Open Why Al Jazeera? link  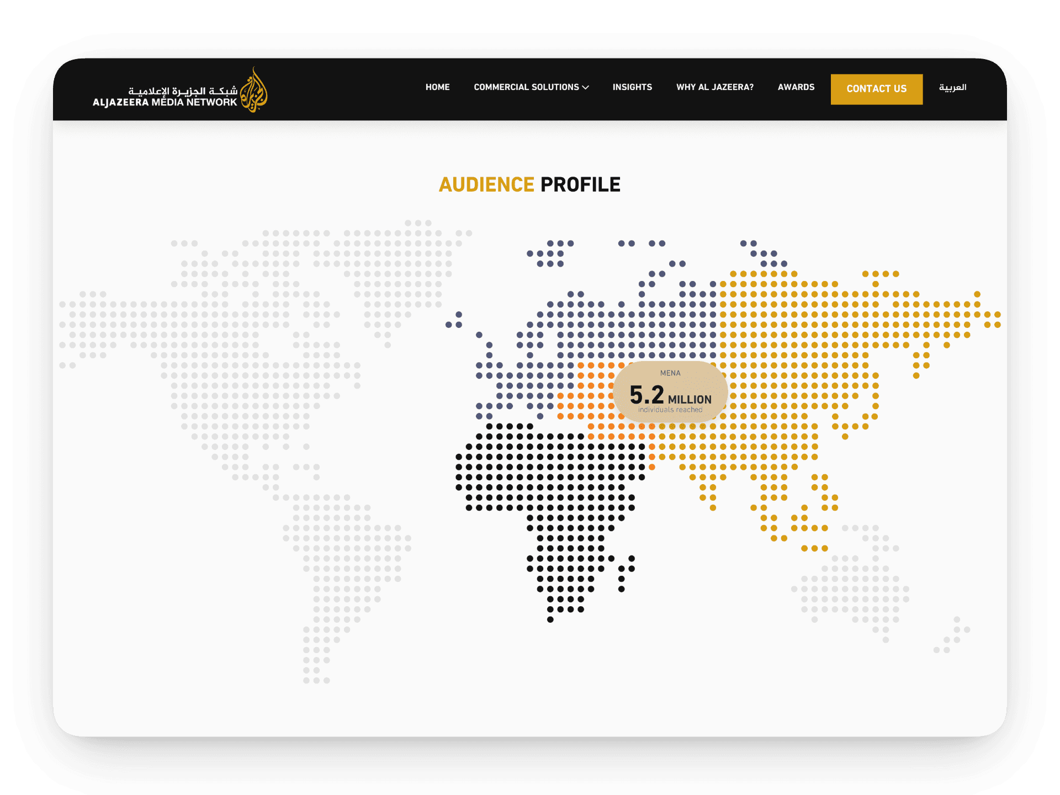click(x=714, y=87)
